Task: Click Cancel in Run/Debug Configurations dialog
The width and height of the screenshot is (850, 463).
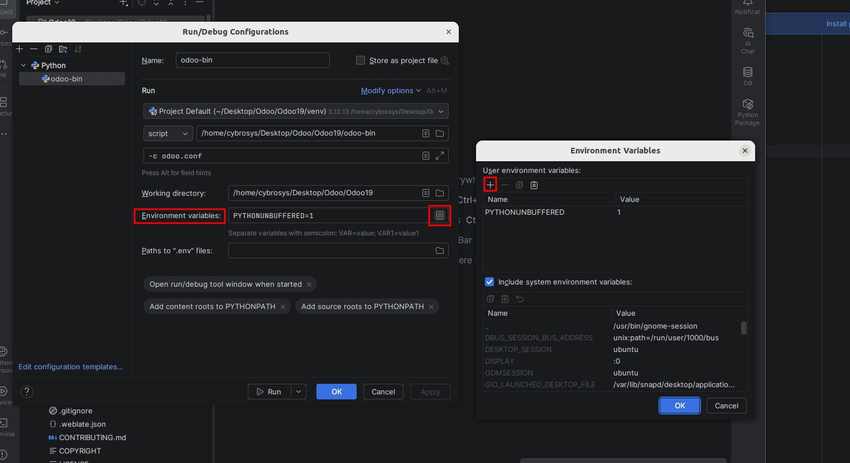Action: pyautogui.click(x=383, y=392)
